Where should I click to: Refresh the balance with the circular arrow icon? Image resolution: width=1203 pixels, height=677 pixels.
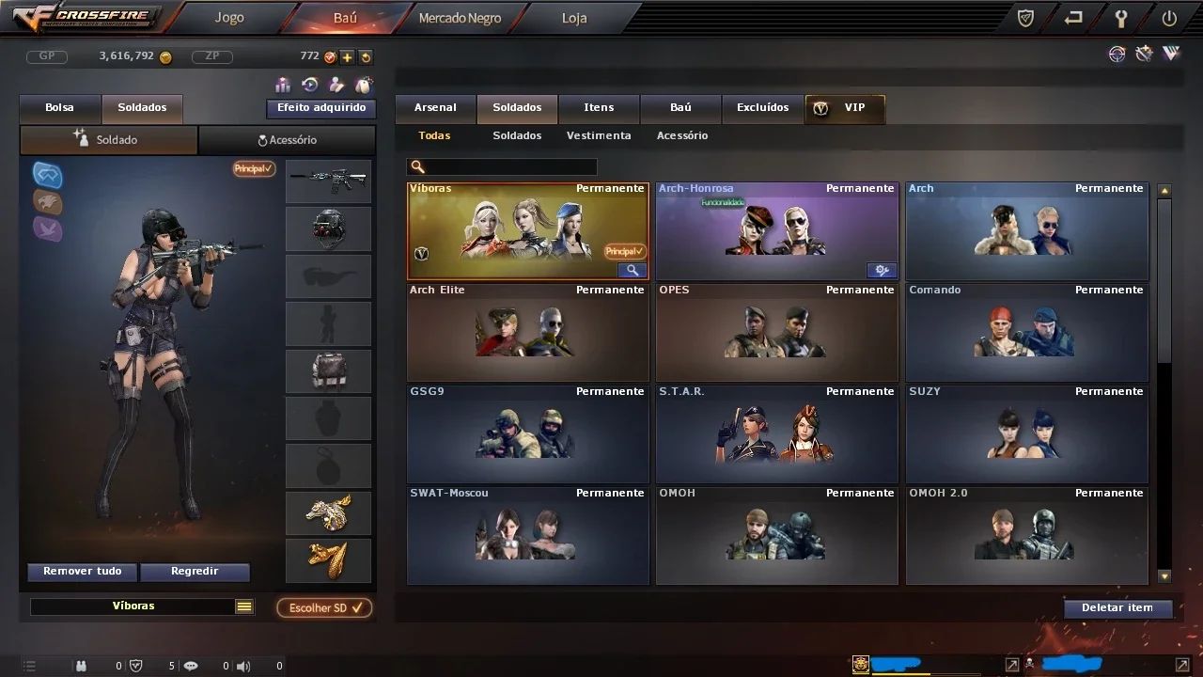tap(366, 57)
